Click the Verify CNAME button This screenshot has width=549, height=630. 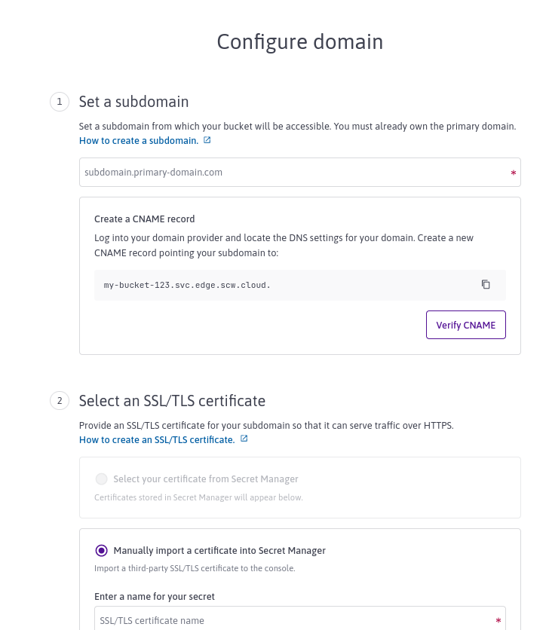point(465,325)
